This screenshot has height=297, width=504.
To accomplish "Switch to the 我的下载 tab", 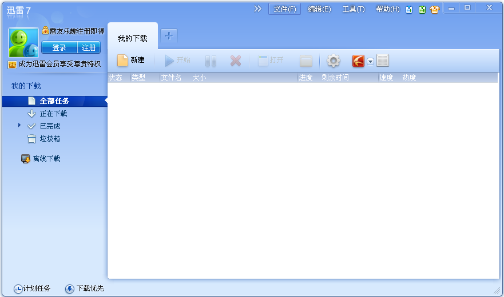I will pyautogui.click(x=132, y=38).
